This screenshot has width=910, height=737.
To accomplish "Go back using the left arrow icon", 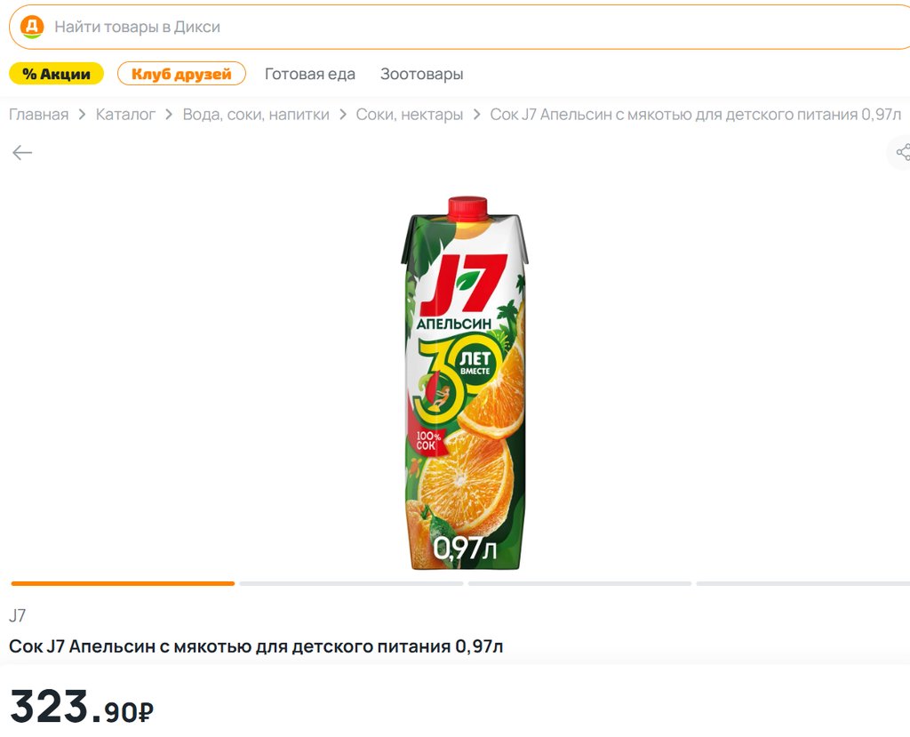I will tap(22, 153).
